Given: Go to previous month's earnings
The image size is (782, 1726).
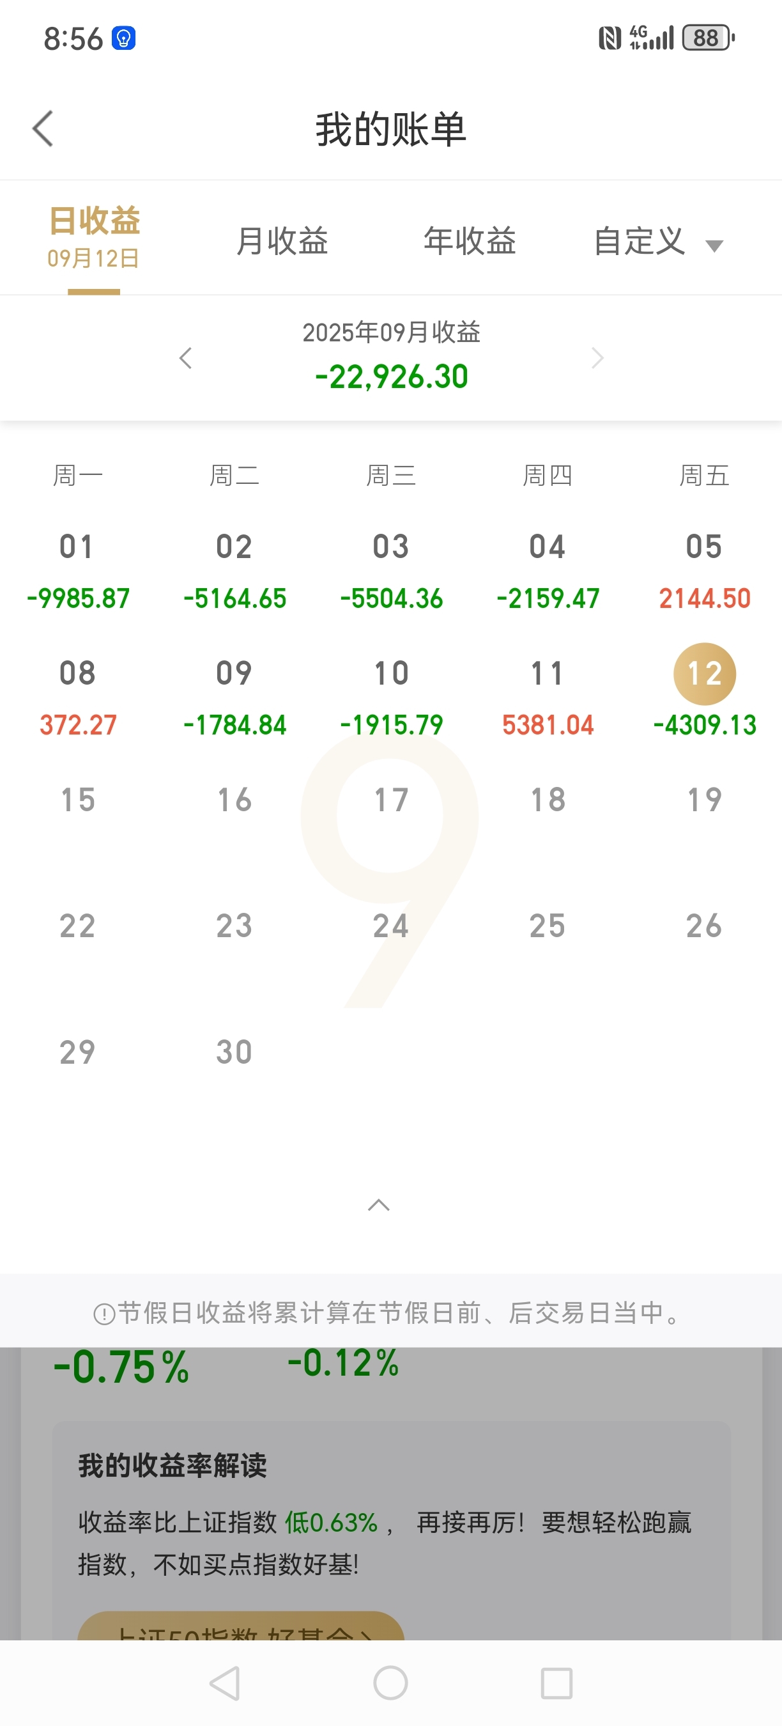Looking at the screenshot, I should click(185, 358).
